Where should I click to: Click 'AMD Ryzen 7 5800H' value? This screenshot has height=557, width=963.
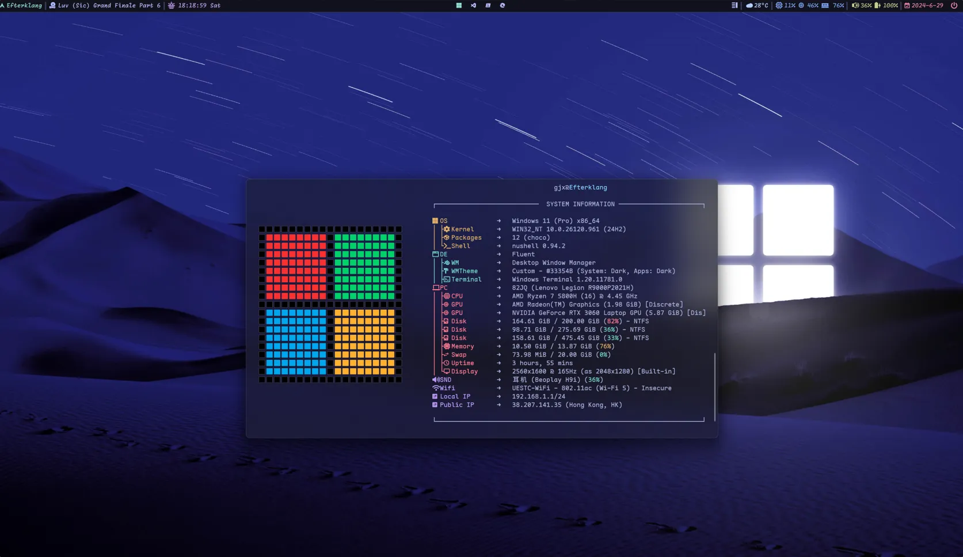coord(546,296)
